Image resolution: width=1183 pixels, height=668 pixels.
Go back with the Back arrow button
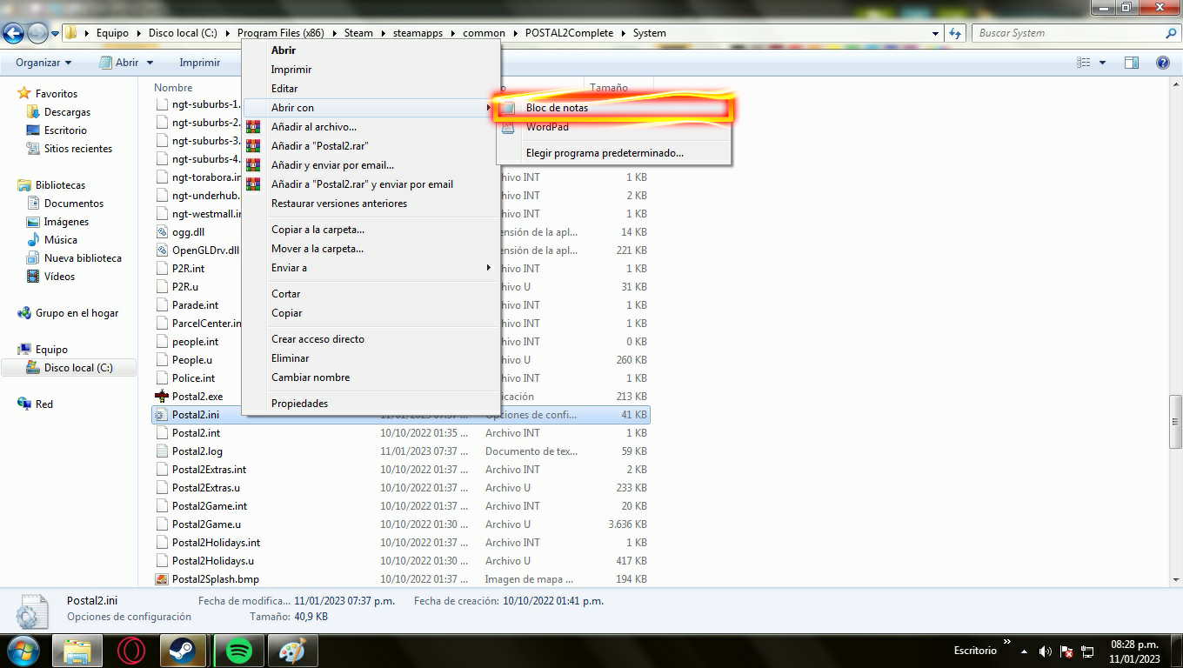tap(13, 33)
